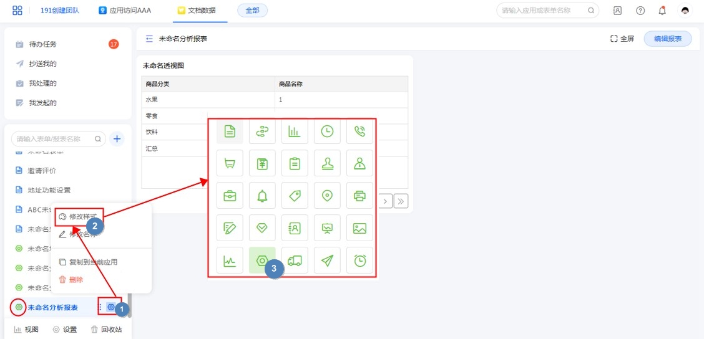Choose the alarm clock icon style
Screen dimensions: 704x339
click(x=359, y=260)
